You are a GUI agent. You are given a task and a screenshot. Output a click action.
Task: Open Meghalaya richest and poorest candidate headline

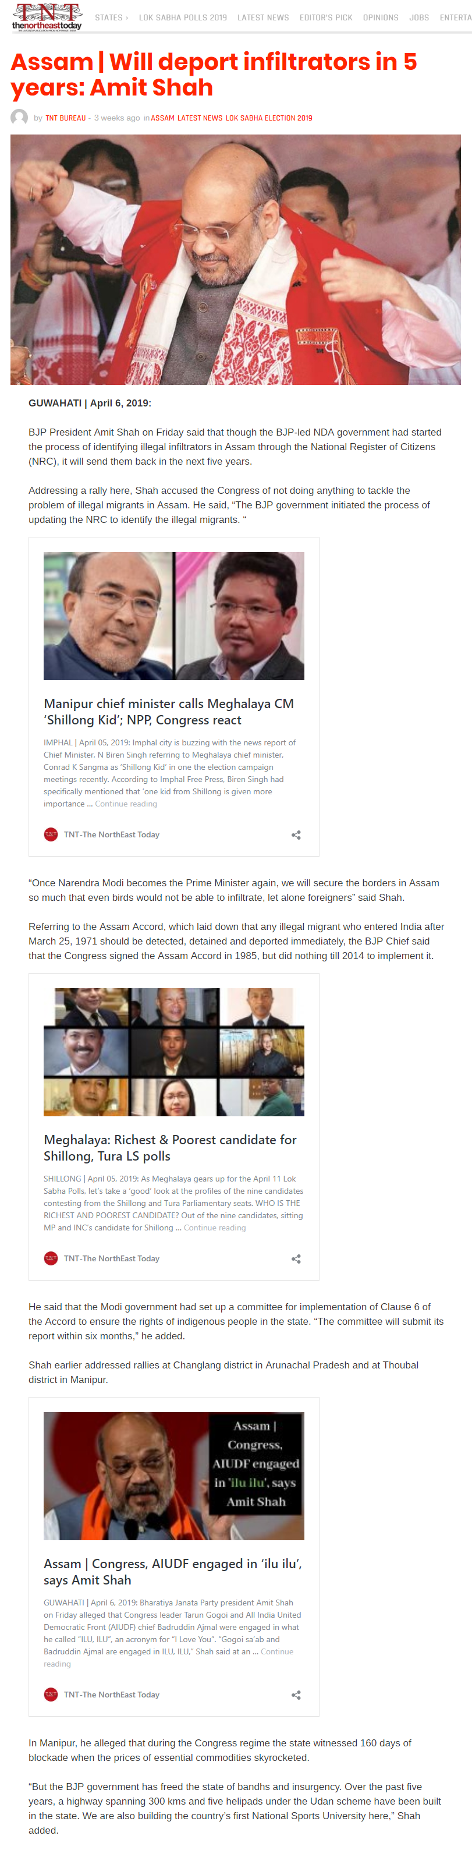point(170,1148)
